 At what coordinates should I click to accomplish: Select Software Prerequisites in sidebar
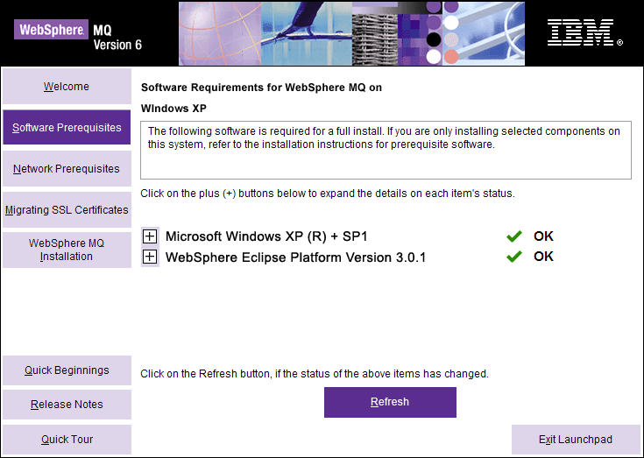(67, 127)
